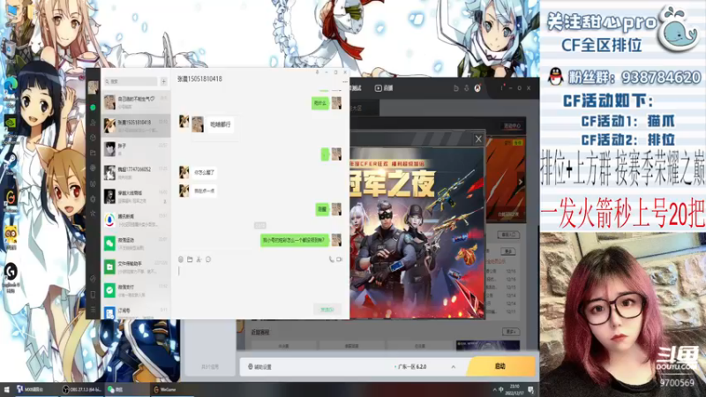
Task: Click the 启动 launch button in WeGame
Action: 500,366
